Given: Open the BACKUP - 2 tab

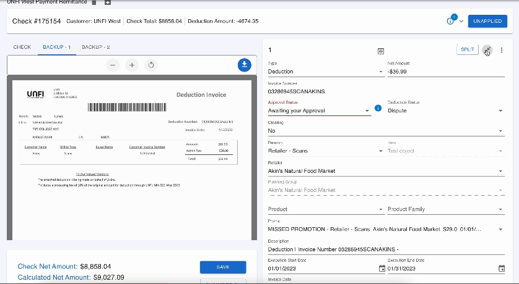Looking at the screenshot, I should [x=96, y=47].
